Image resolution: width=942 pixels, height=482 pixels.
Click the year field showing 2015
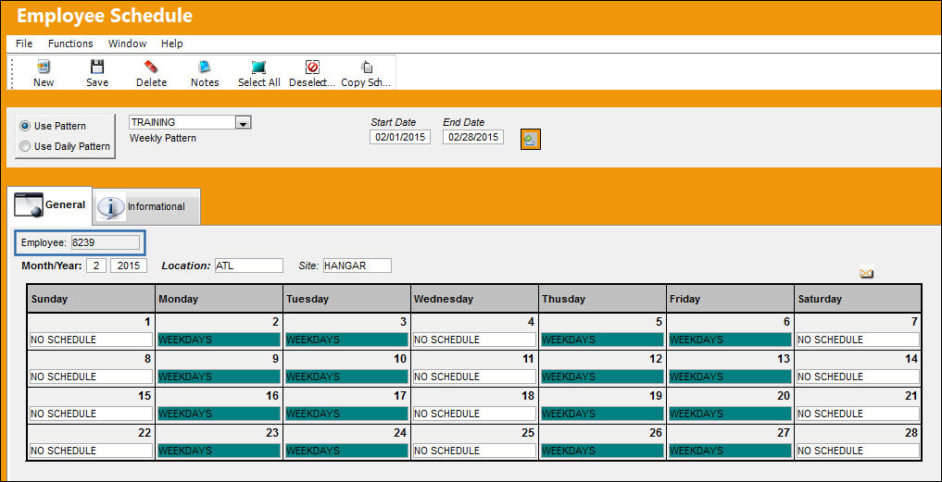[129, 266]
